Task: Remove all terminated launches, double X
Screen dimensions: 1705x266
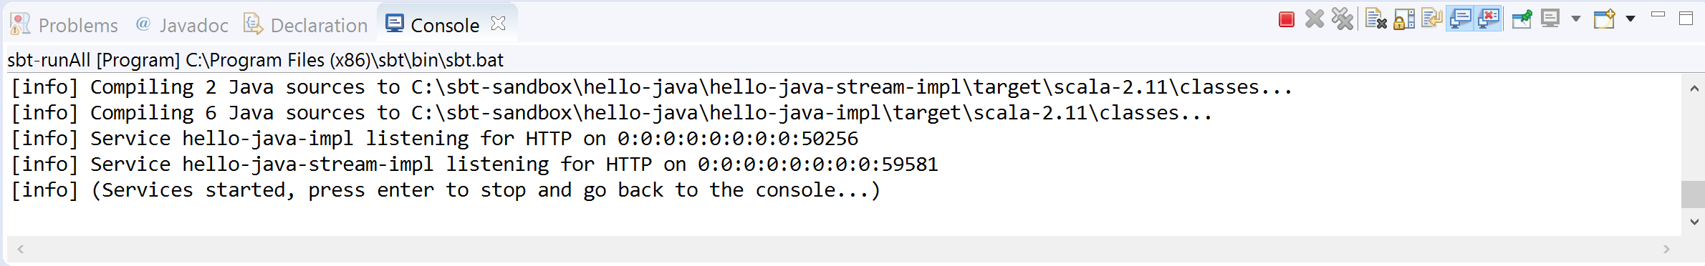Action: tap(1343, 19)
